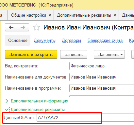Close the Дополнительные реквизиты tab
Image resolution: width=134 pixels, height=125 pixels.
point(115,15)
